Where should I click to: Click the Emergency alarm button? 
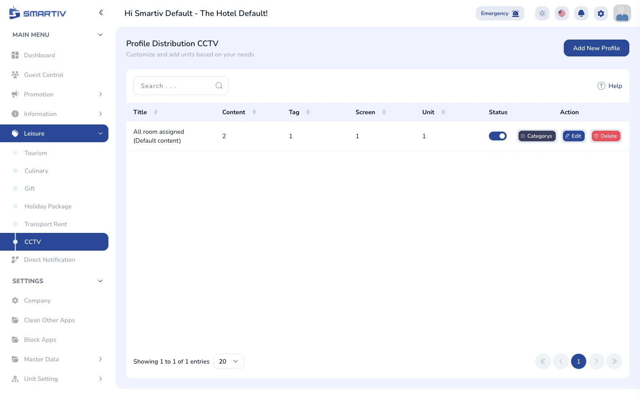point(500,13)
